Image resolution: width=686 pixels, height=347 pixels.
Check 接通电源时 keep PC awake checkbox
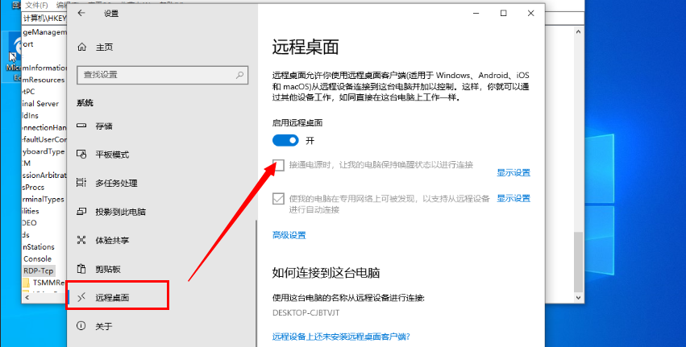(278, 165)
